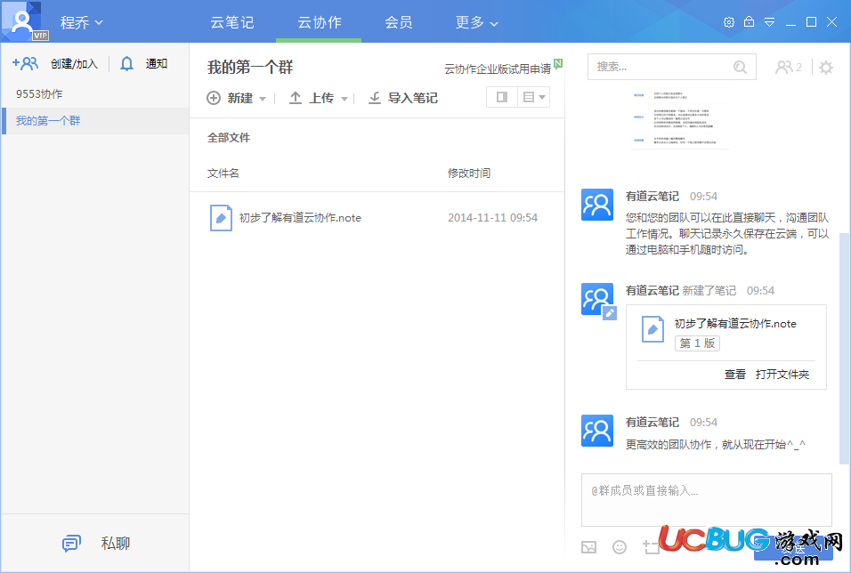Click 导入笔记 import icon

[x=375, y=98]
